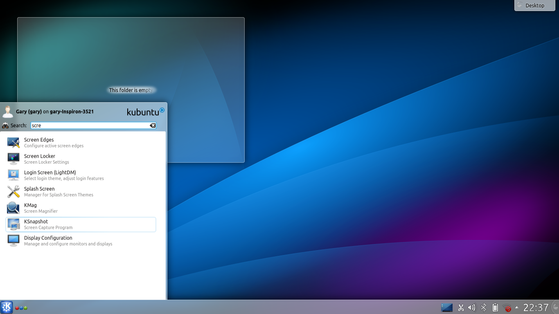Launch Screen Edges settings

[x=81, y=143]
